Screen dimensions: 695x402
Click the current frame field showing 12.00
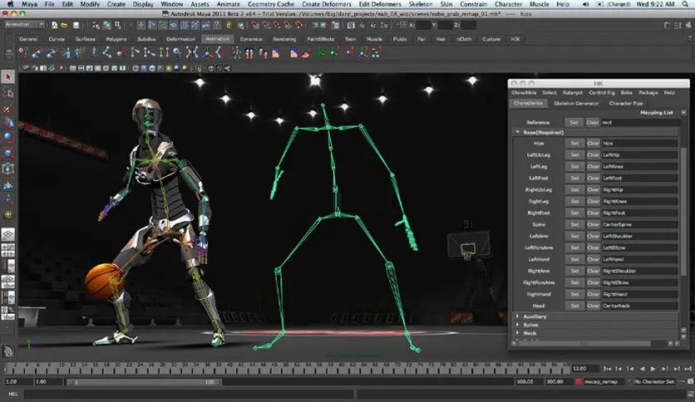click(x=585, y=368)
